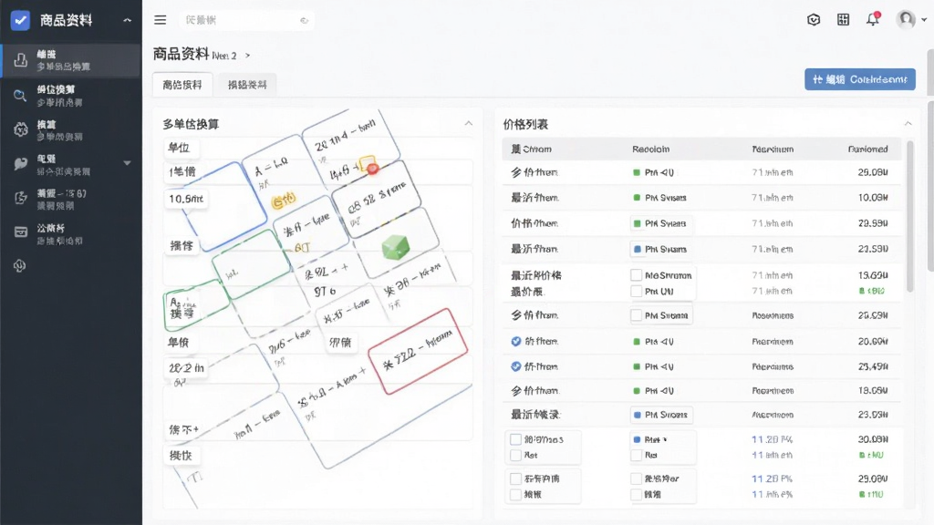Expand the sidebar chat item's dropdown arrow
This screenshot has width=934, height=525.
127,163
